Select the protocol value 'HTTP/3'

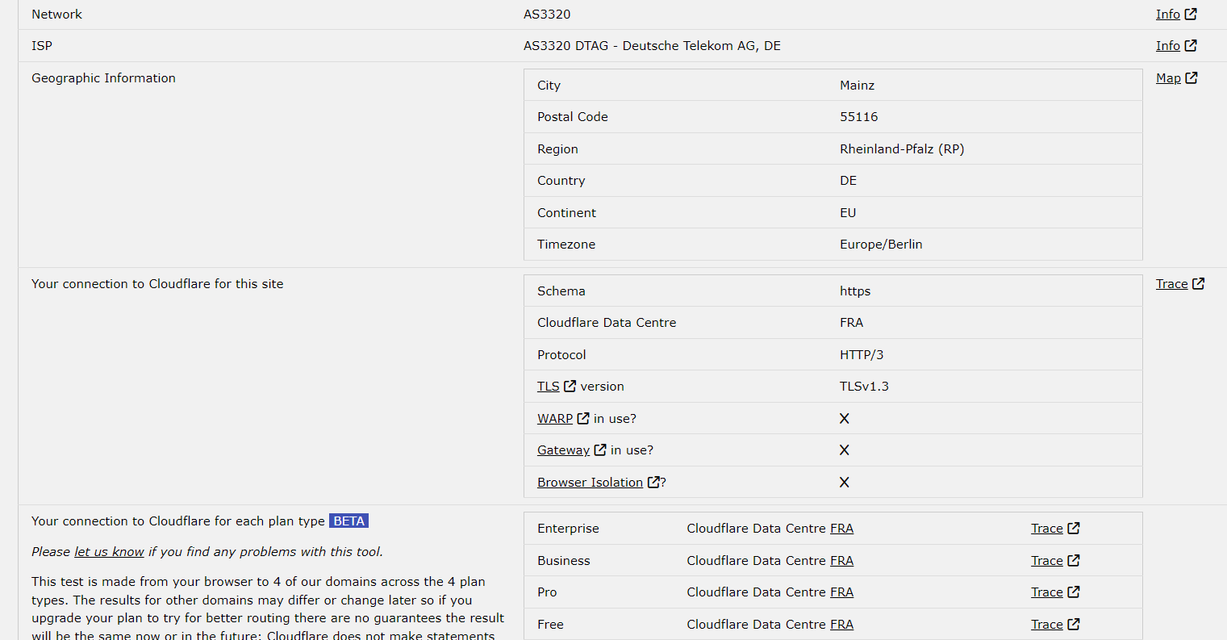click(863, 355)
